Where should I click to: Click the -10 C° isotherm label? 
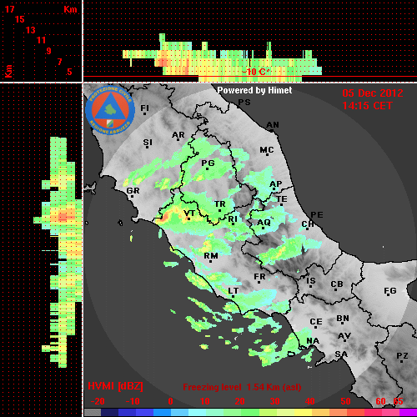tap(255, 72)
